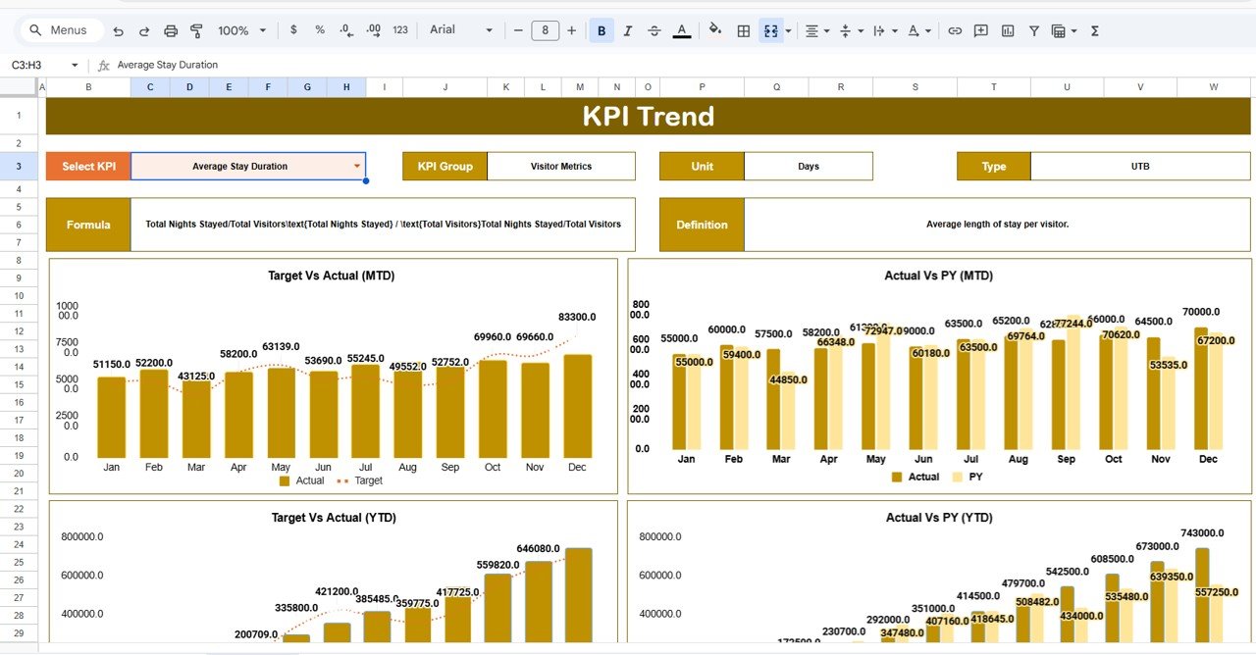
Task: Apply bold formatting from the toolbar
Action: point(602,30)
